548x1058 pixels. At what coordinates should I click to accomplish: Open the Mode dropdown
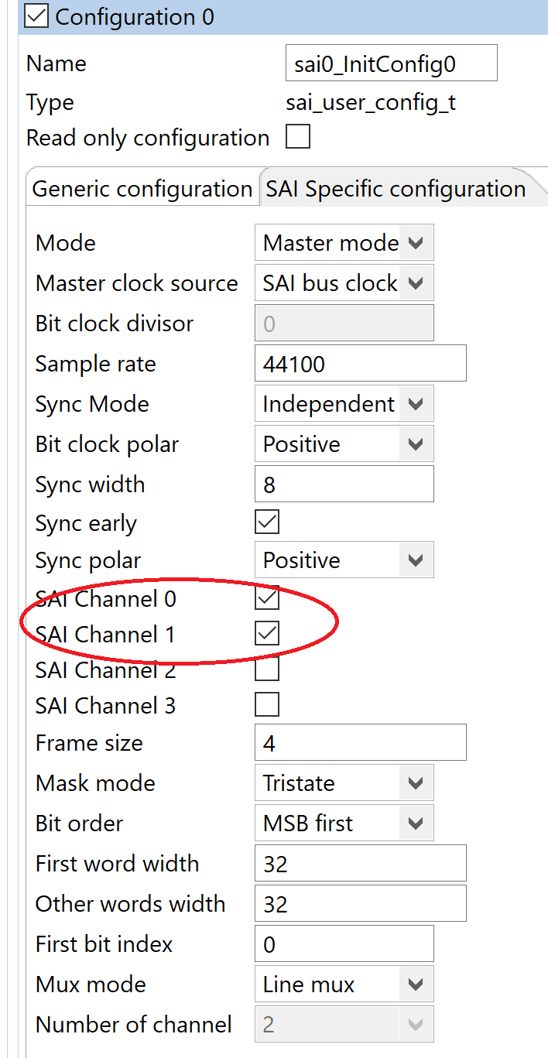pyautogui.click(x=415, y=243)
